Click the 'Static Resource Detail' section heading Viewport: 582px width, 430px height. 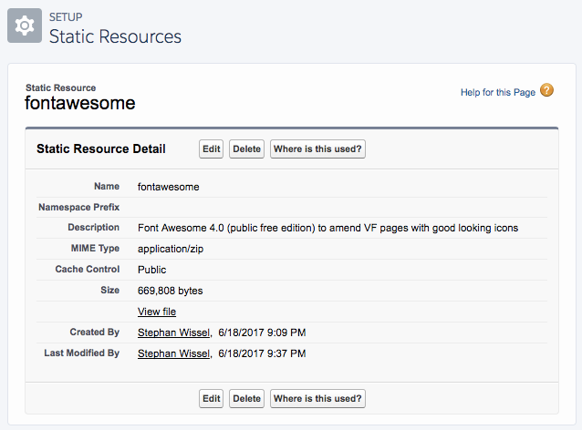click(101, 149)
